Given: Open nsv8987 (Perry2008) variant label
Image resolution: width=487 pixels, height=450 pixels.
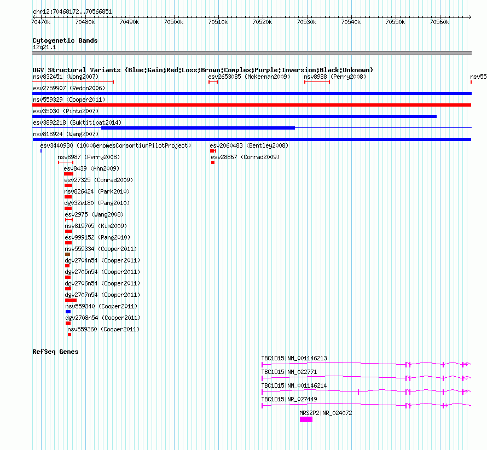Looking at the screenshot, I should pos(89,157).
